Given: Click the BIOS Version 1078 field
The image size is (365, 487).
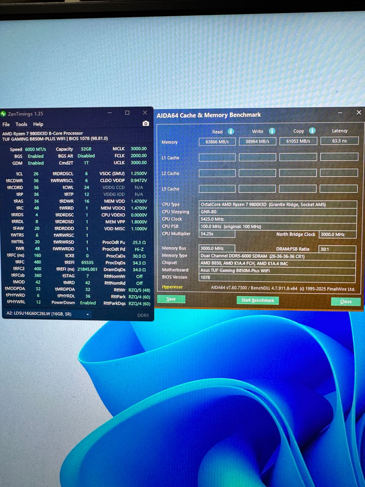Looking at the screenshot, I should pos(277,277).
